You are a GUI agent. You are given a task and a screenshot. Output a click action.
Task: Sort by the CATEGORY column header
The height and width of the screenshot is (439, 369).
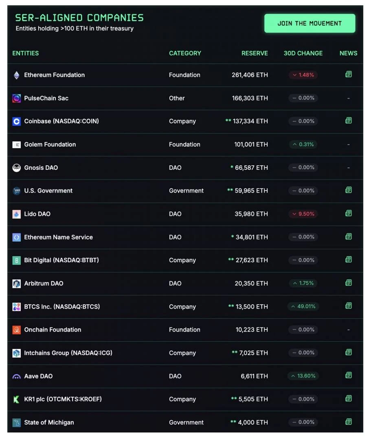(185, 53)
